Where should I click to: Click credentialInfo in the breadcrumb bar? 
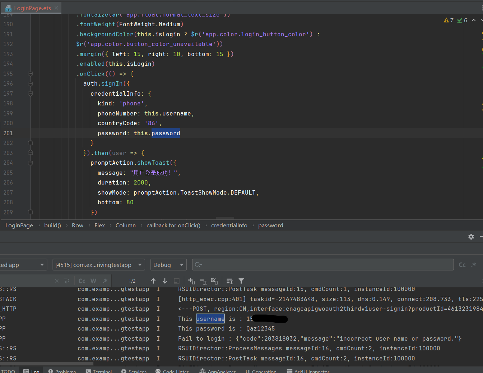[229, 226]
